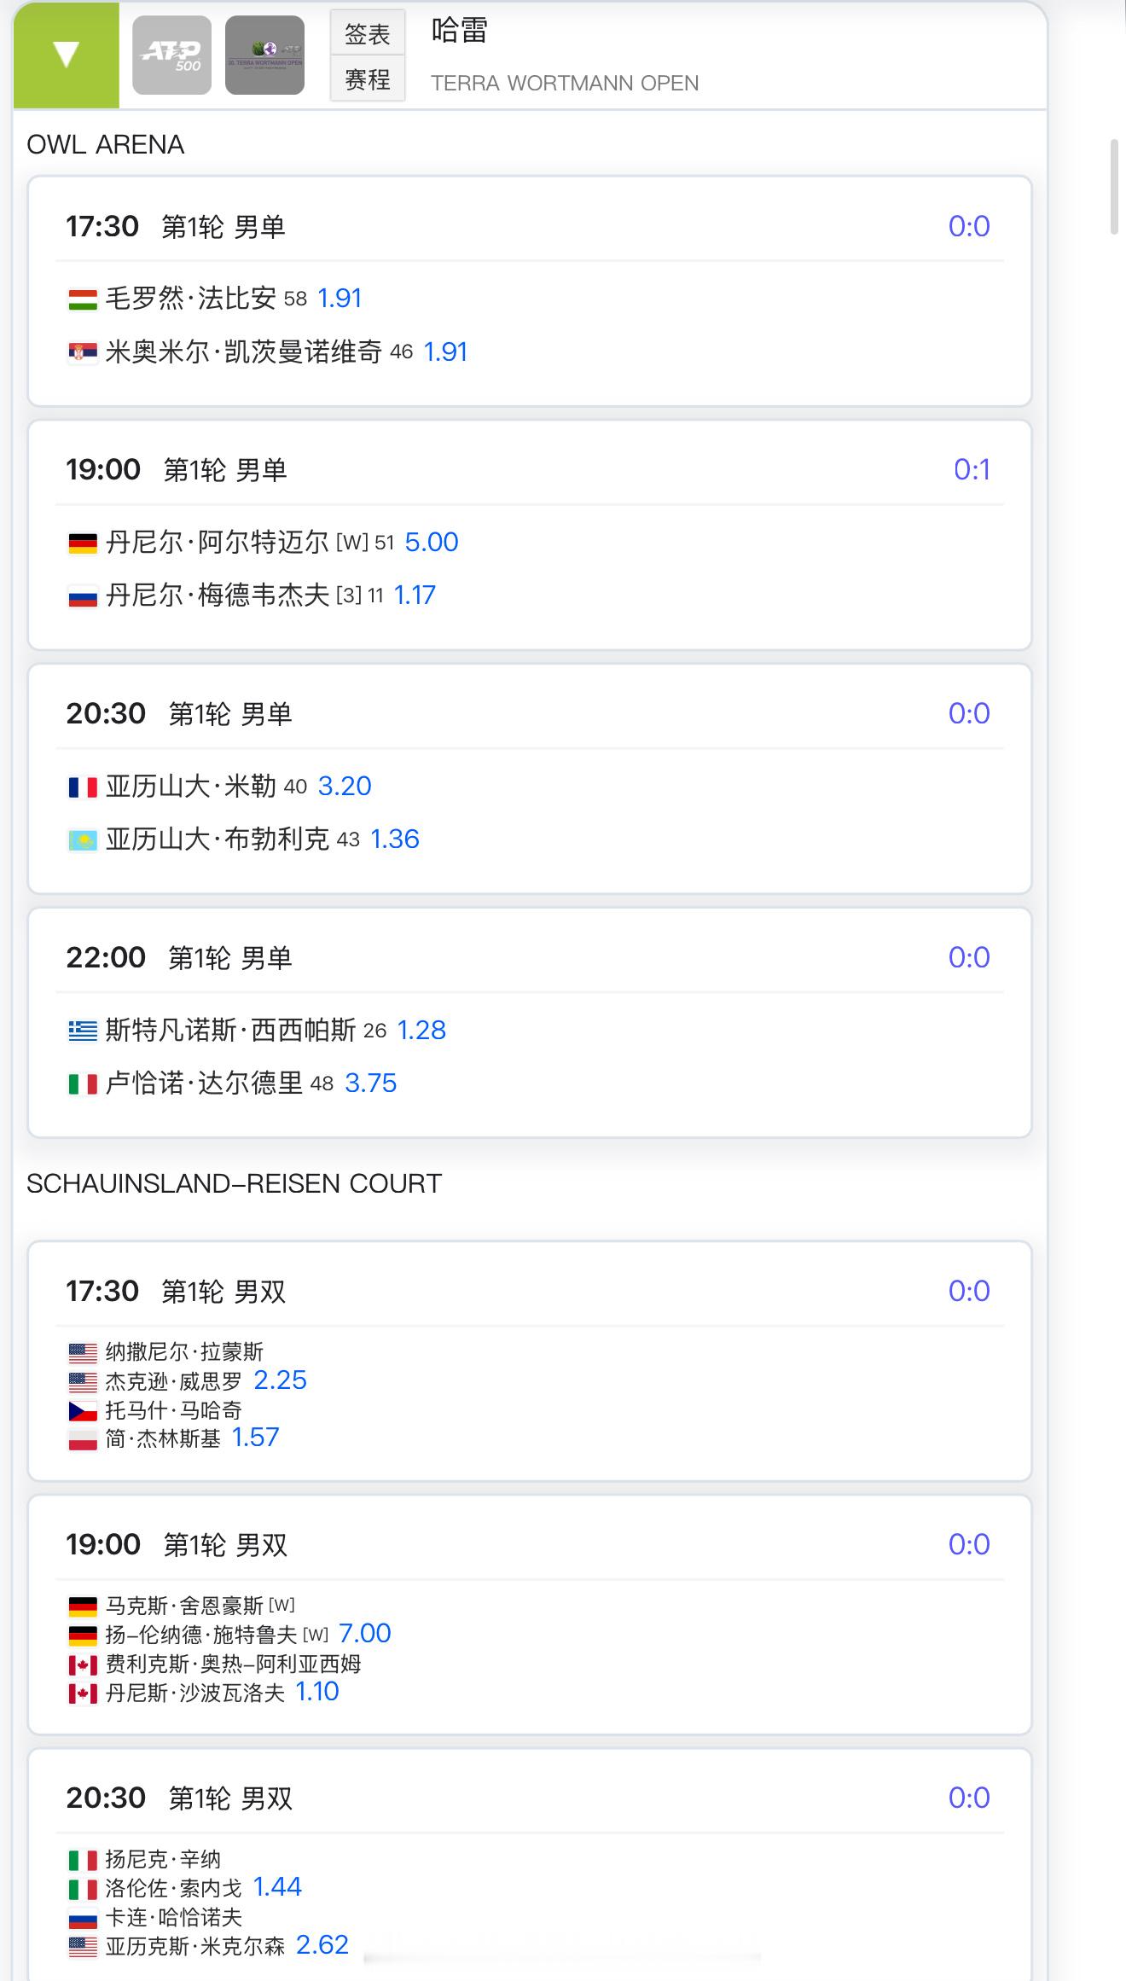Click Kazakhstan flag beside 亚历山大·布勃利克
Image resolution: width=1126 pixels, height=1981 pixels.
point(83,840)
